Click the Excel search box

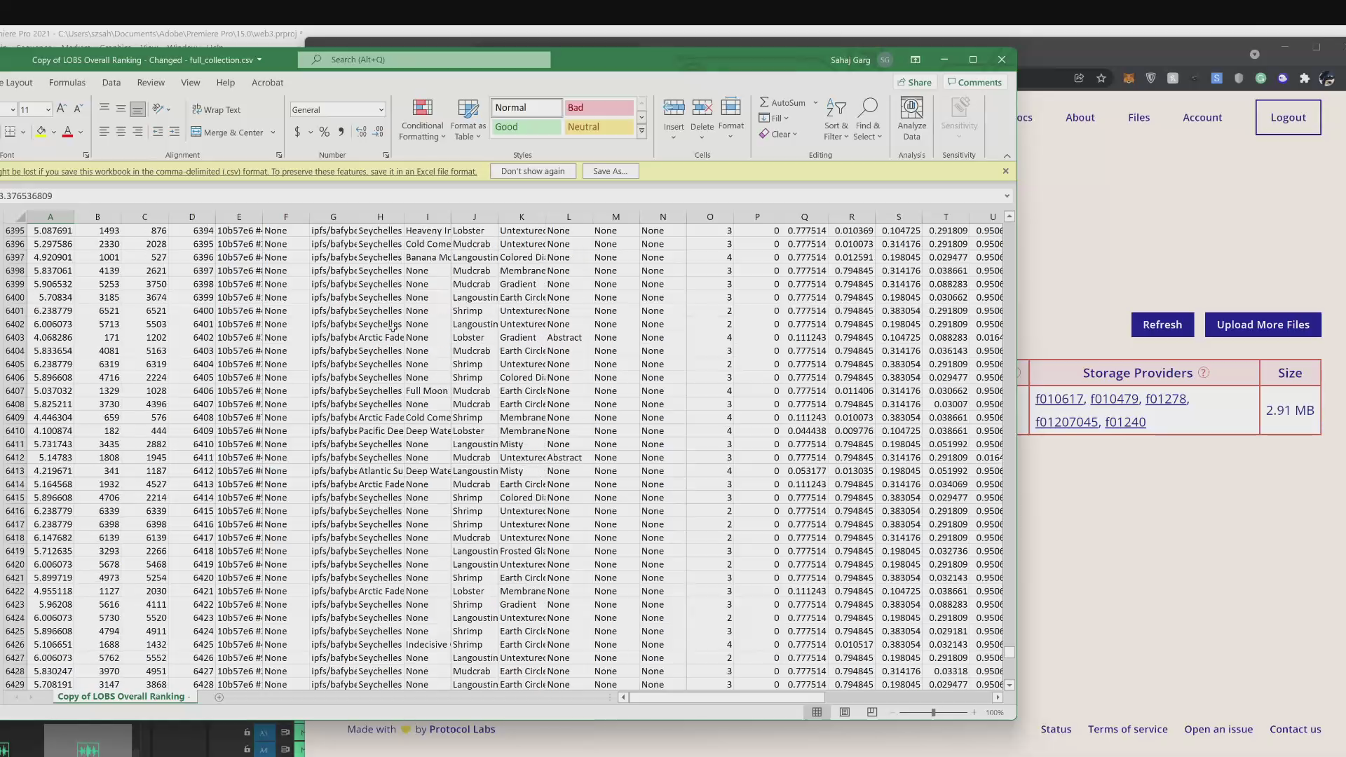tap(424, 60)
